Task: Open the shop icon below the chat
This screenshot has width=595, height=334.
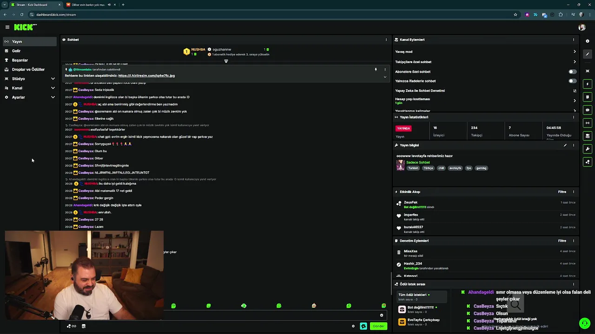Action: pyautogui.click(x=84, y=326)
